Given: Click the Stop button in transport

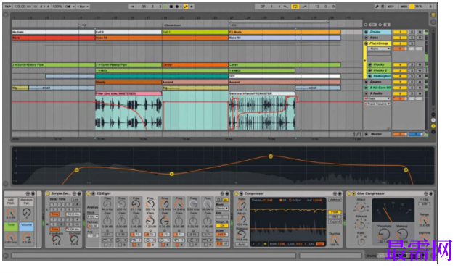Looking at the screenshot, I should (171, 7).
